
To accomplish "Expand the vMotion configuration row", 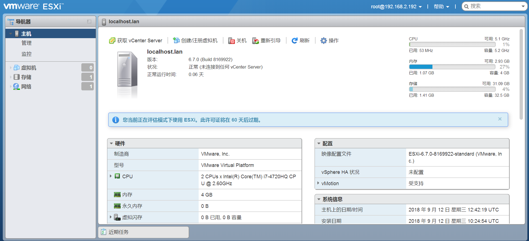I will coord(318,183).
